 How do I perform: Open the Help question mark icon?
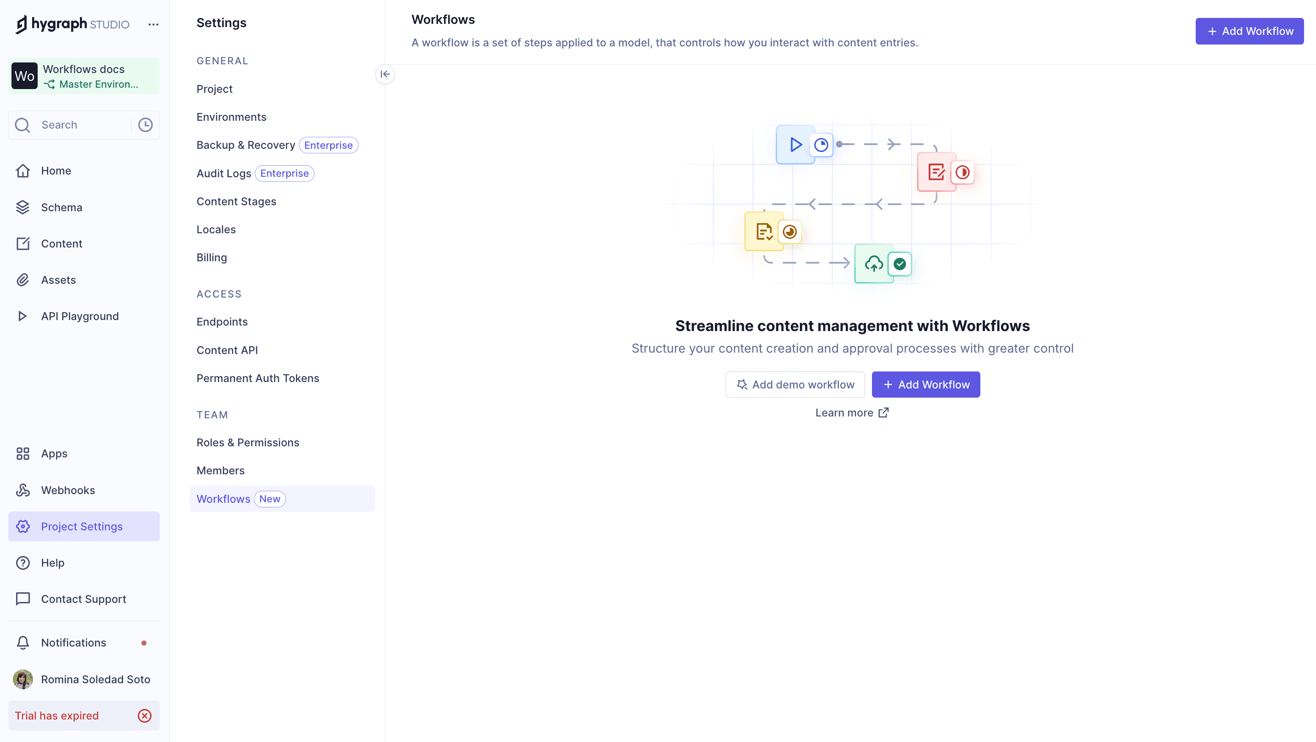[22, 562]
